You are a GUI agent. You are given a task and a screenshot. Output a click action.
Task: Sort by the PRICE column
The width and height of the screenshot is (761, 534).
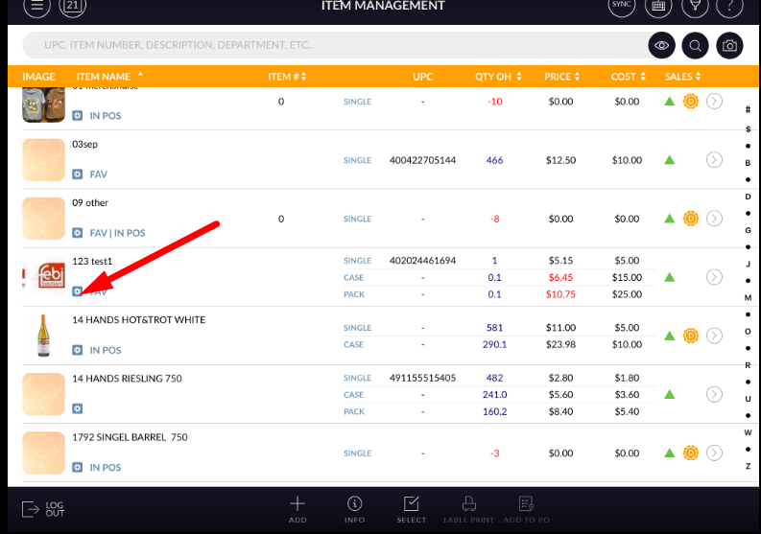[560, 77]
